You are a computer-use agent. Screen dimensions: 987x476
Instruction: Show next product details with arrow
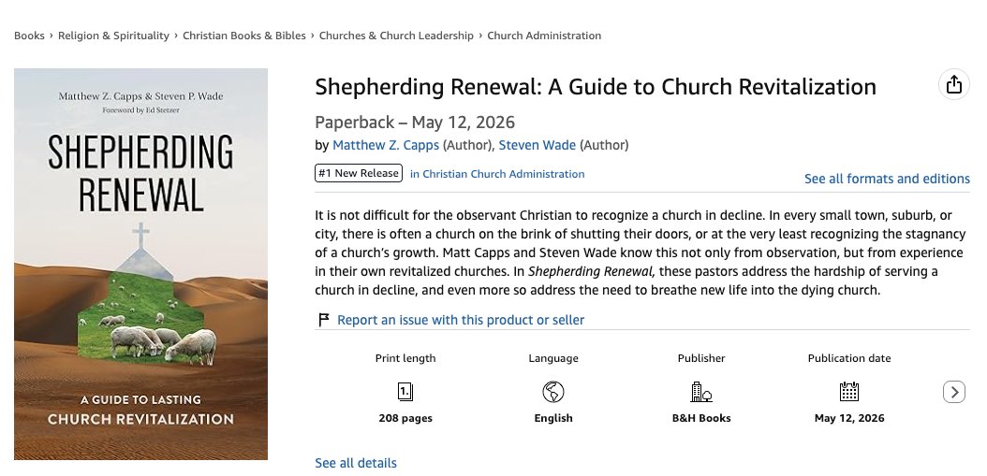953,392
